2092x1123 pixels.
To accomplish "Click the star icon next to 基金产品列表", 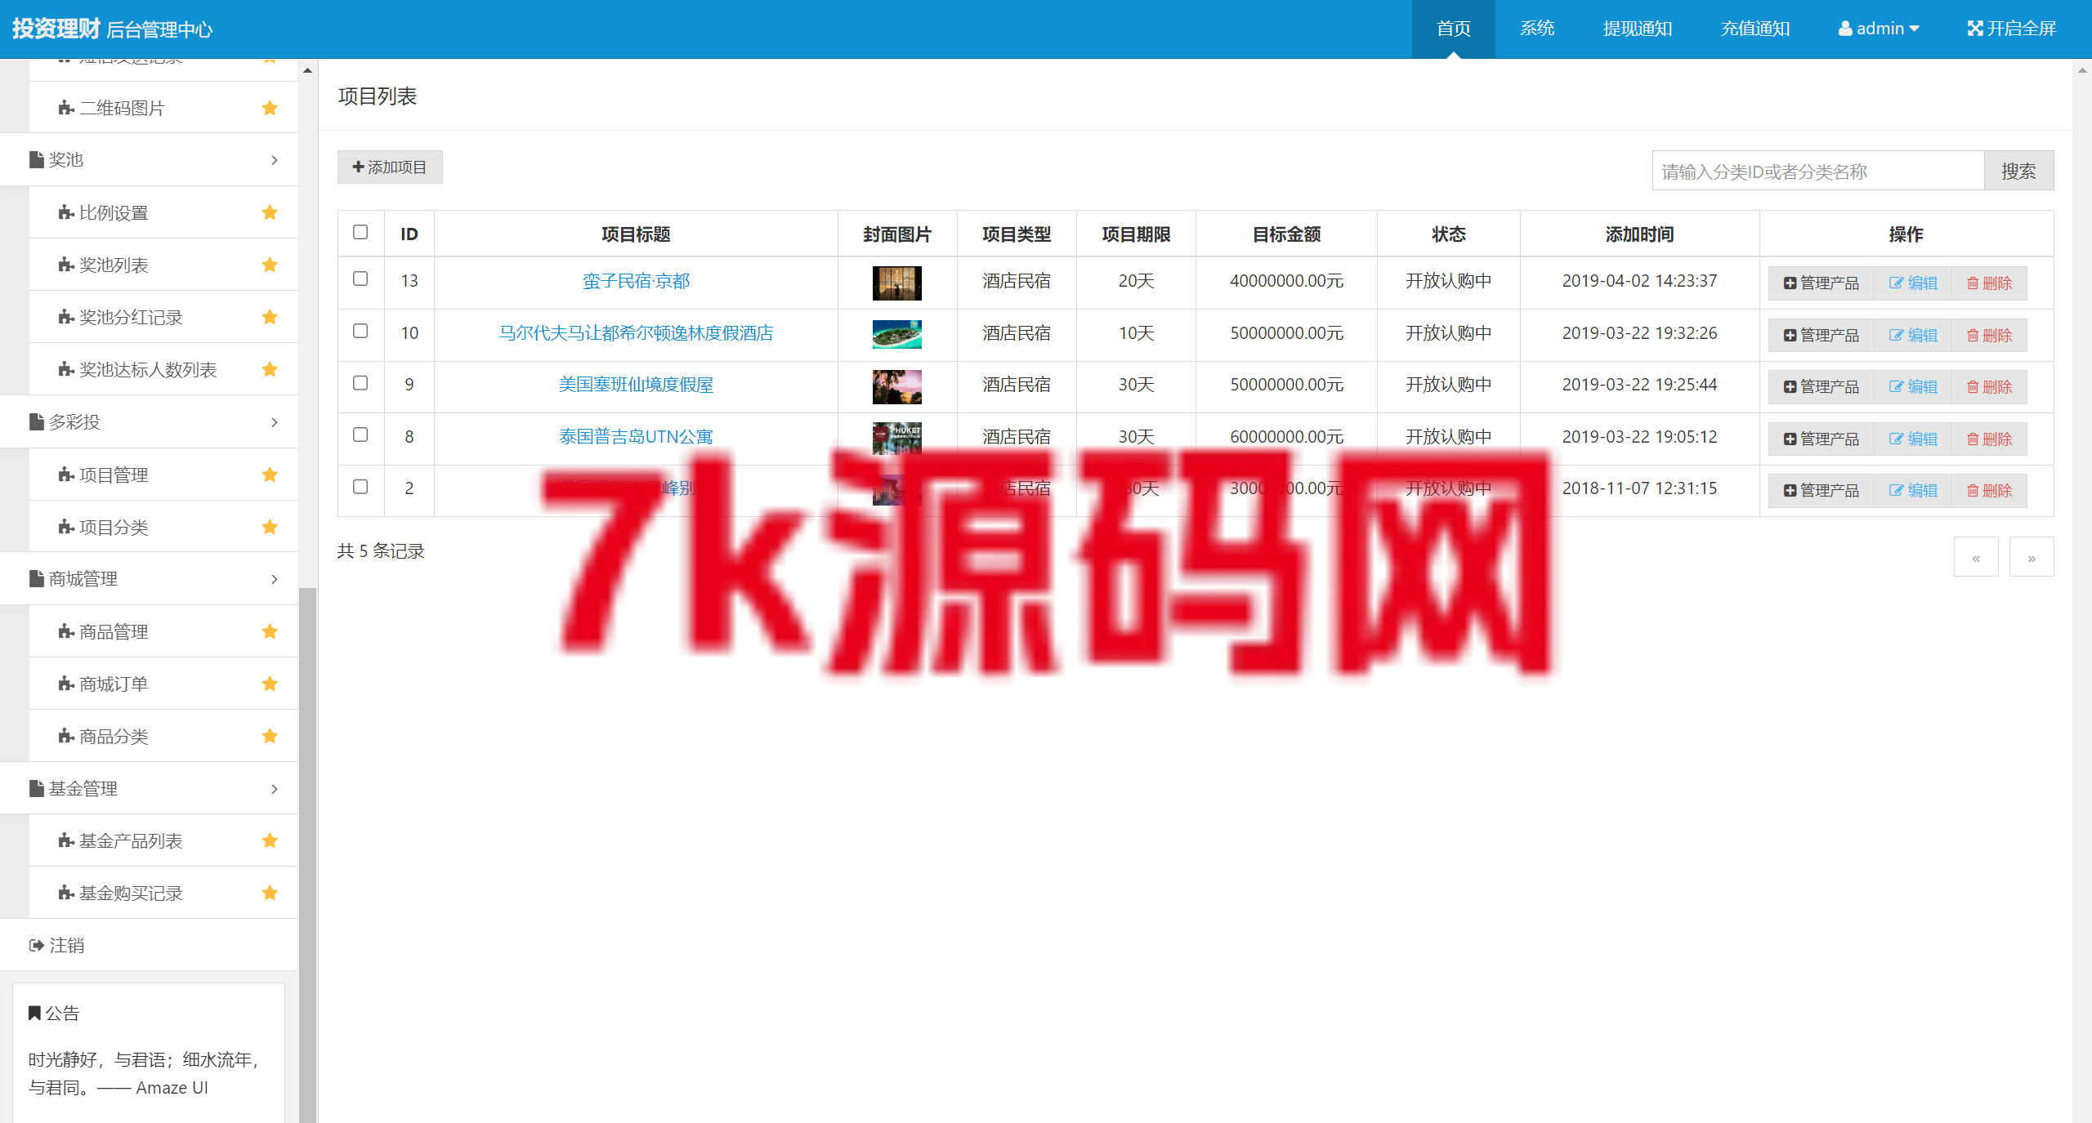I will click(270, 840).
